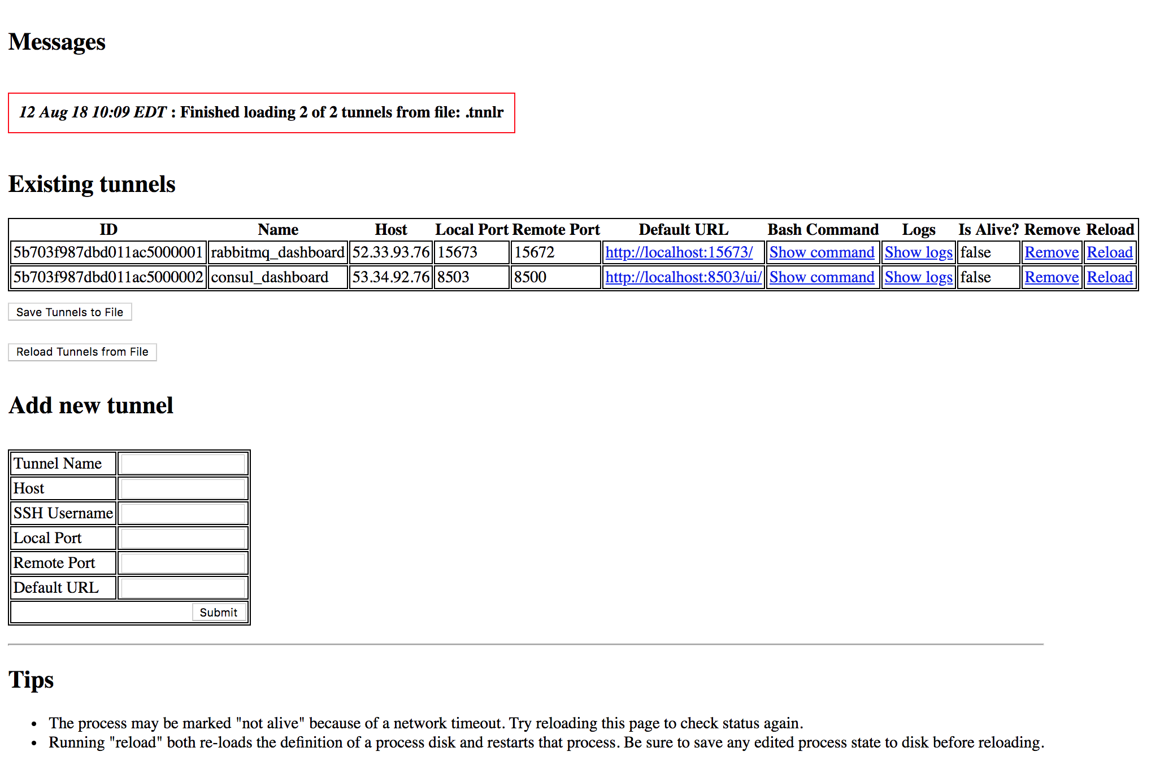This screenshot has width=1173, height=778.
Task: Focus the Tunnel Name input field
Action: coord(183,464)
